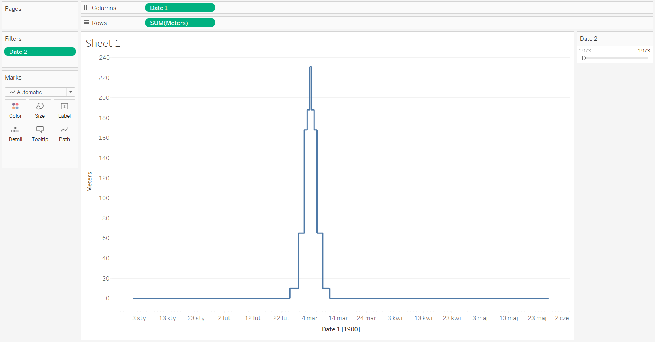Select the Date 1 pill in Columns
Viewport: 655px width, 342px height.
pyautogui.click(x=180, y=8)
